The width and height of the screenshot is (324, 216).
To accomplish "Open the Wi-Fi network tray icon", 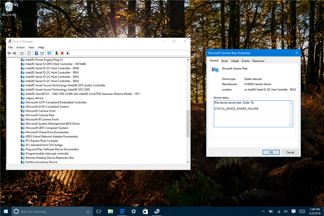I will pos(278,211).
